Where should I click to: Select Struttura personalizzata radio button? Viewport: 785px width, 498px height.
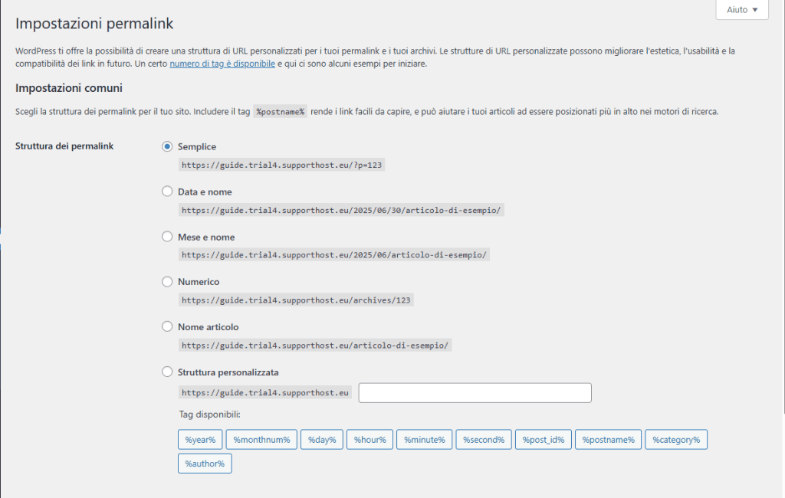pyautogui.click(x=167, y=372)
